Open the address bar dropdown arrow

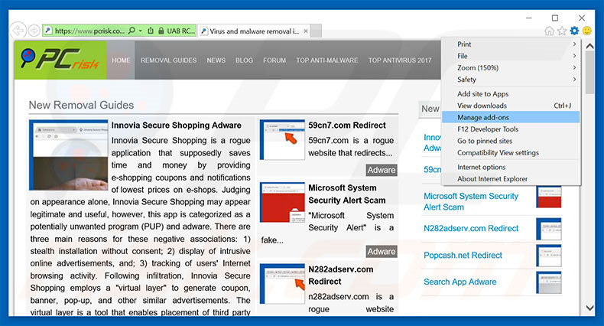(x=141, y=31)
